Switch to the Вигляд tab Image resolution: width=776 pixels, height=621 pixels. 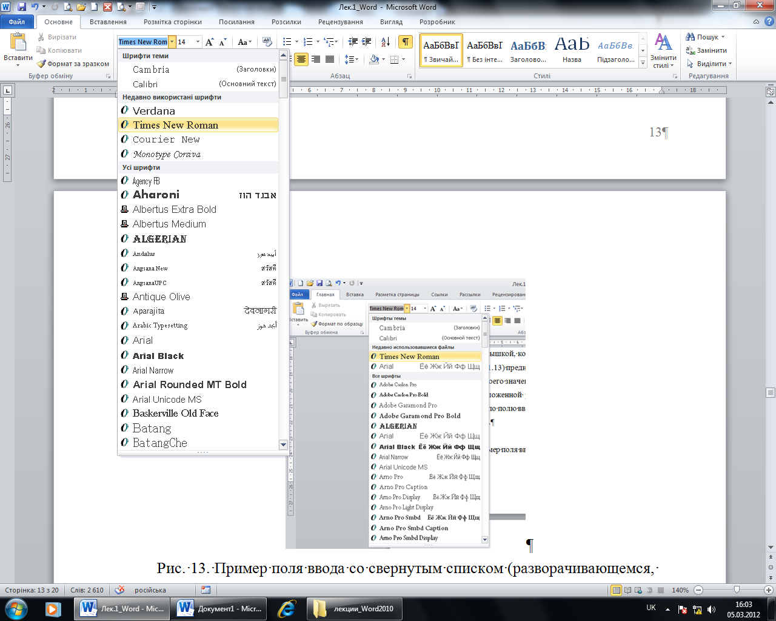click(x=391, y=22)
